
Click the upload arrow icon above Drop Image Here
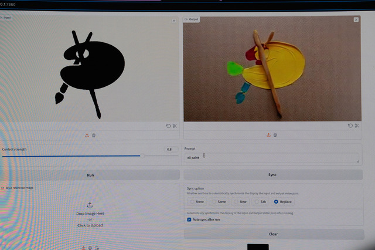tap(90, 205)
